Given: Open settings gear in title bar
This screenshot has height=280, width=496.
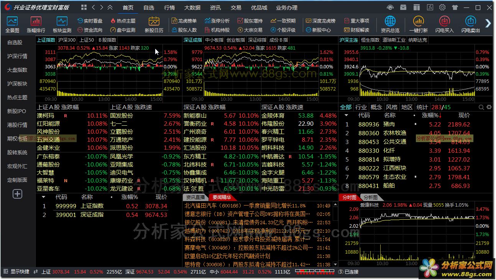Looking at the screenshot, I should (x=442, y=7).
